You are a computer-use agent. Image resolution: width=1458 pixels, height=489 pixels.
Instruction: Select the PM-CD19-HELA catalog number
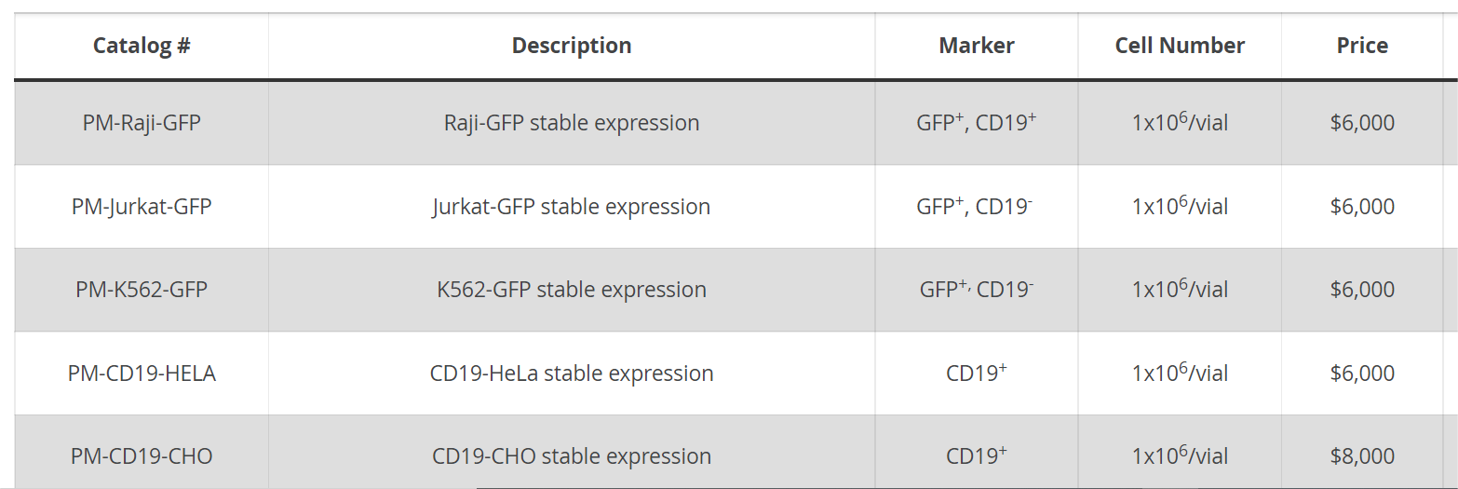tap(142, 374)
